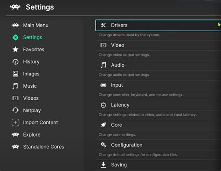Open Drivers settings entry
This screenshot has width=221, height=171.
pyautogui.click(x=158, y=25)
